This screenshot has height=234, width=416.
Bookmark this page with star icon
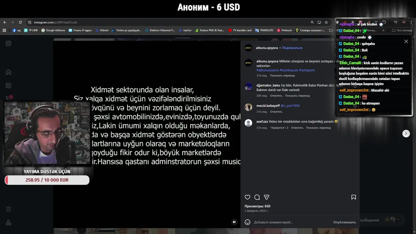click(x=326, y=22)
